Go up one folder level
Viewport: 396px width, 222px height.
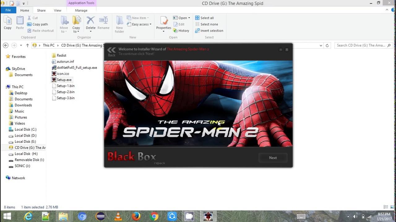28,45
